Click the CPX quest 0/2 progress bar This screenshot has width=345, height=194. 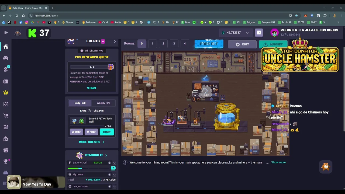[x=88, y=67]
